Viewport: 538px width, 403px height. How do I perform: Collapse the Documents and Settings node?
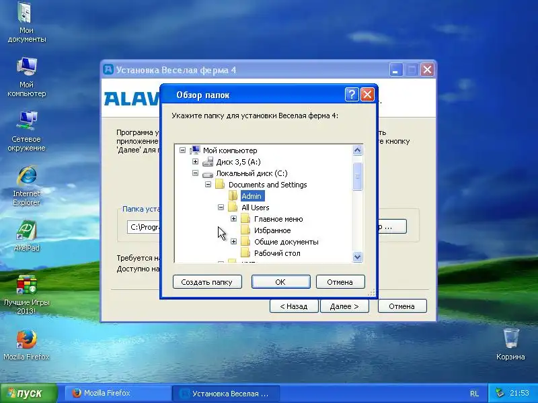click(208, 184)
